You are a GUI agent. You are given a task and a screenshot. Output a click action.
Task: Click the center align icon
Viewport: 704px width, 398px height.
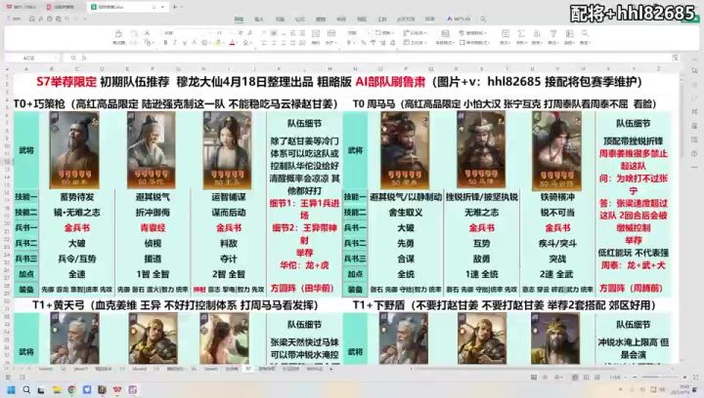coord(274,43)
